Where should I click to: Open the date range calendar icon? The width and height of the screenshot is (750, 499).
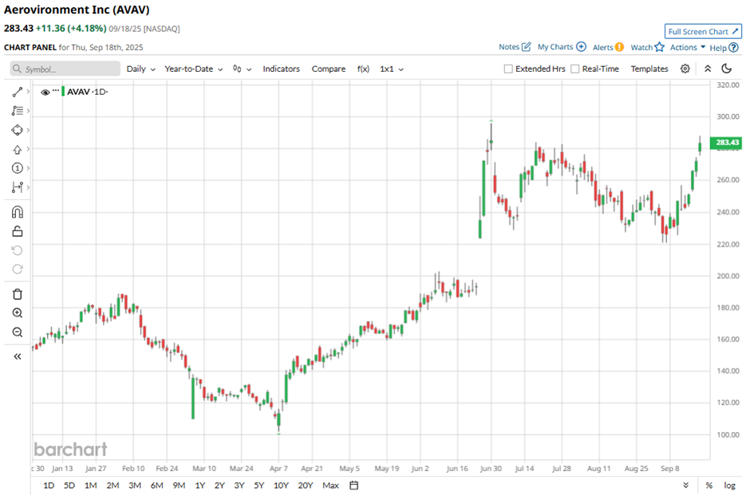coord(354,485)
